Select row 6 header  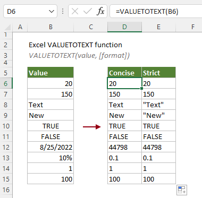tap(6, 83)
